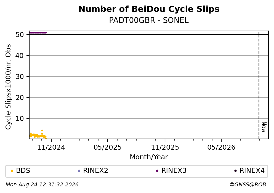Click the chart title Number of BeiDou Cycle Slips
This screenshot has height=193, width=274.
coord(149,9)
